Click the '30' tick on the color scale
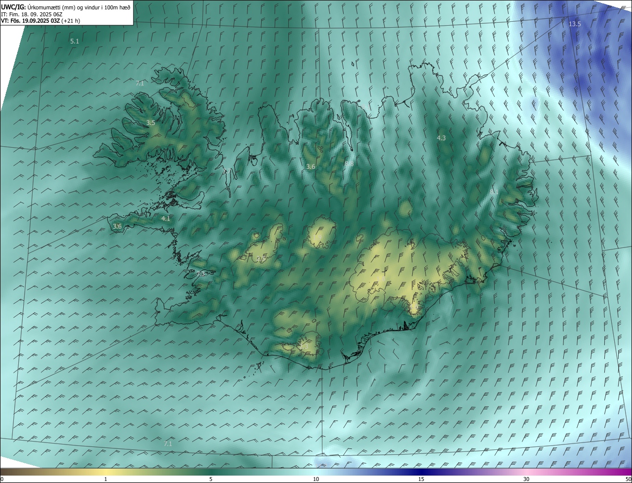632x483 pixels. click(x=526, y=479)
